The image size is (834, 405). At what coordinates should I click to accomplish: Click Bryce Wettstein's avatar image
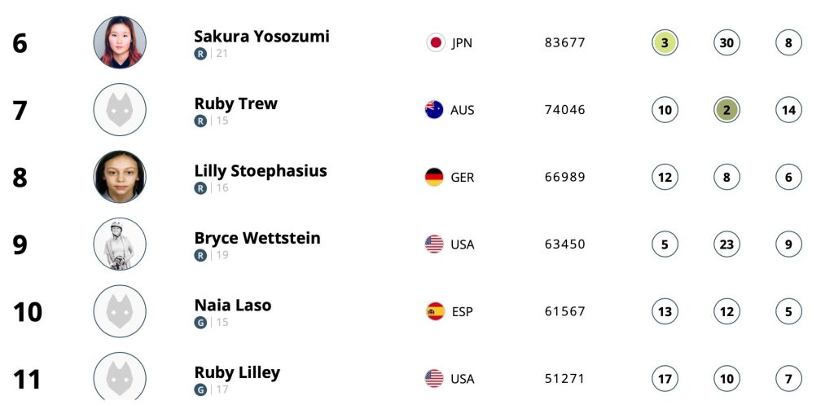pos(120,244)
